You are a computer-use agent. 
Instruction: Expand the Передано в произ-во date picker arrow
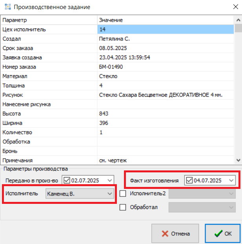(109, 180)
